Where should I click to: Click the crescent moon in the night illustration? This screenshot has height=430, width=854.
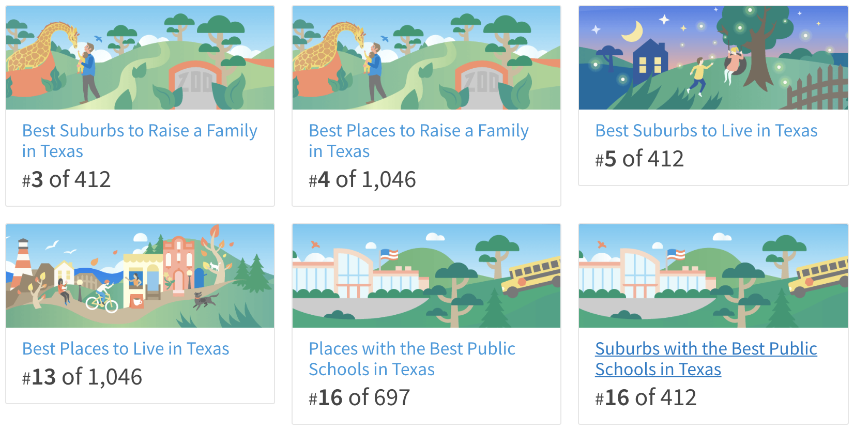(x=633, y=32)
